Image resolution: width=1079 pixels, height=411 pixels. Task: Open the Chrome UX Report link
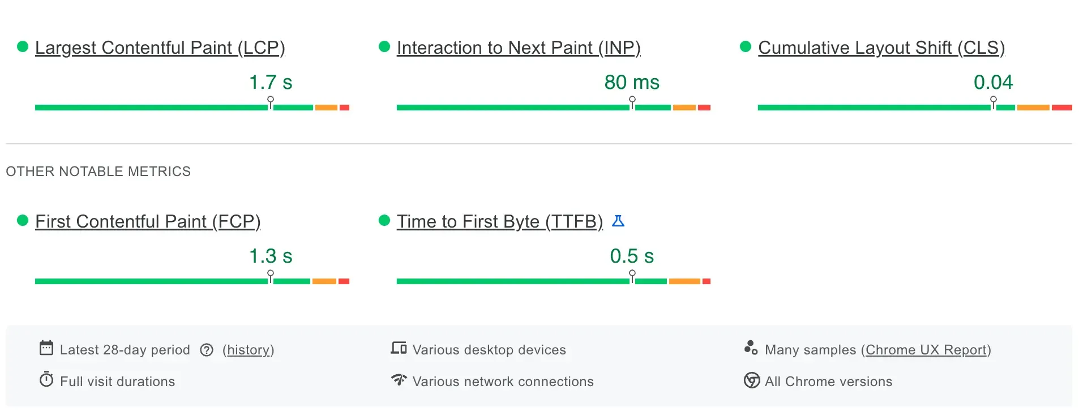click(x=926, y=350)
